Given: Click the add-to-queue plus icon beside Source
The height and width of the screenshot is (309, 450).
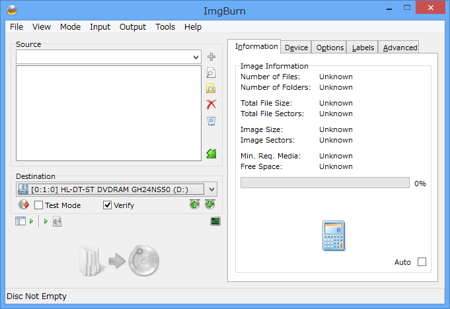Looking at the screenshot, I should click(x=211, y=57).
